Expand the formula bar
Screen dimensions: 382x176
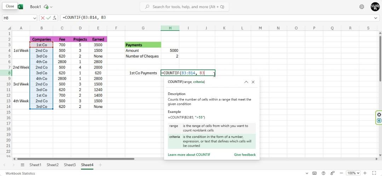pyautogui.click(x=376, y=18)
